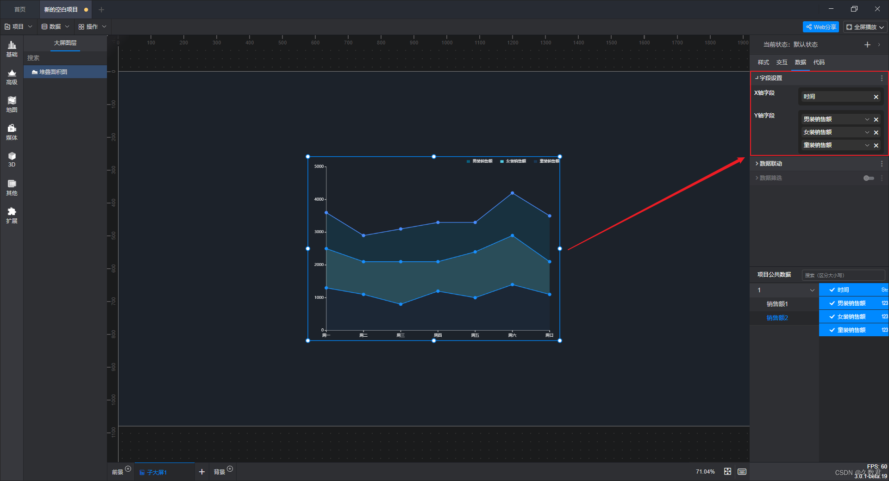The height and width of the screenshot is (481, 889).
Task: Uncheck 女装销售额 in public data list
Action: tap(832, 317)
